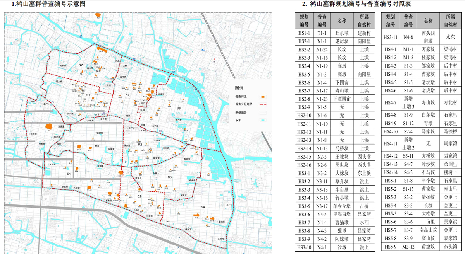Click the 丘承墩 name cell
465x254 pixels.
[341, 33]
